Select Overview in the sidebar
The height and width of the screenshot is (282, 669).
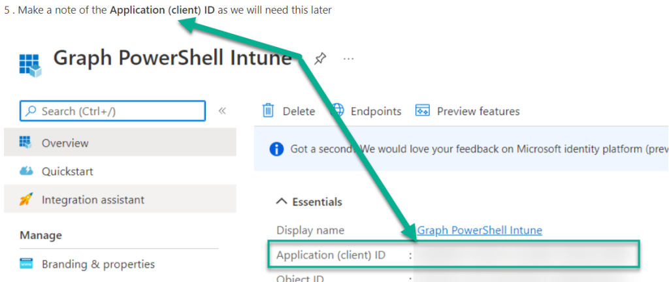[120, 142]
